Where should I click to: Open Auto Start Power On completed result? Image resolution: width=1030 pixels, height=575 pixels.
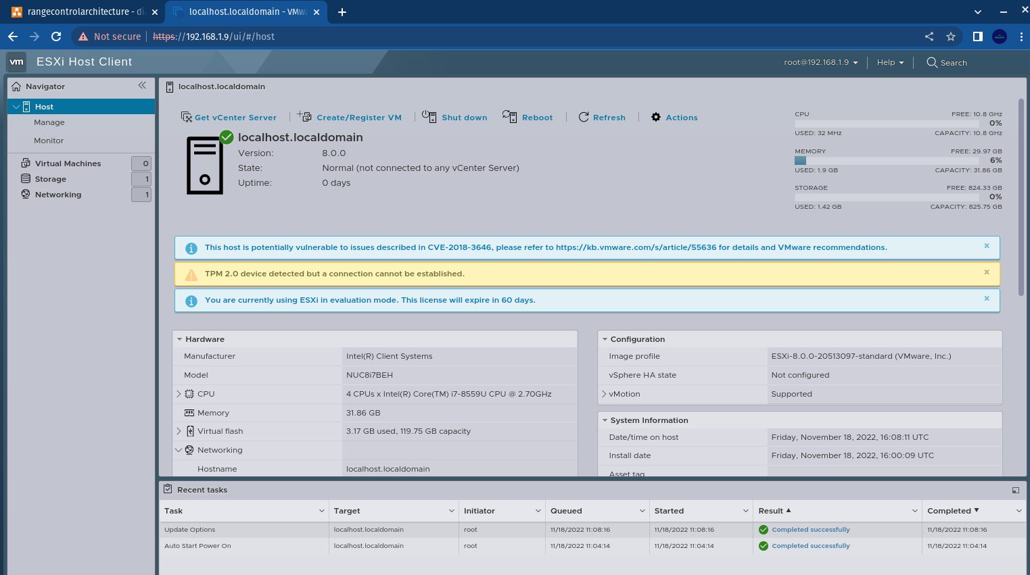click(x=810, y=546)
